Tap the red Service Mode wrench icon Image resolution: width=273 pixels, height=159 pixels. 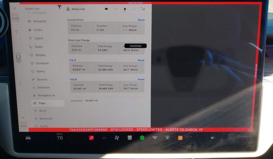(x=91, y=138)
